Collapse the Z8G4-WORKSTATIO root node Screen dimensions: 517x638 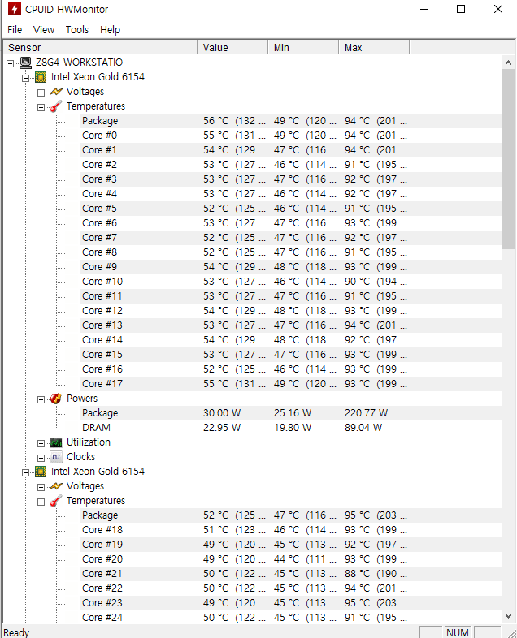pyautogui.click(x=11, y=63)
